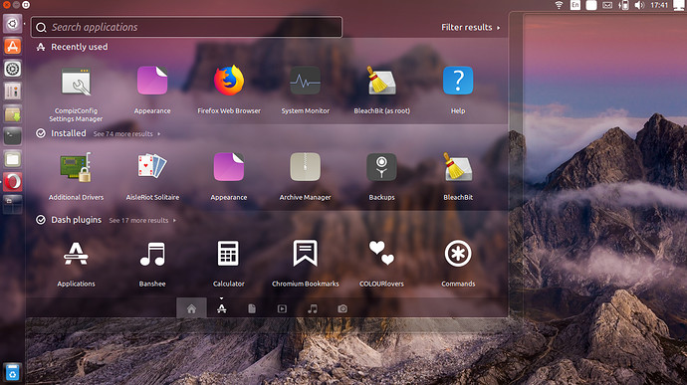687x385 pixels.
Task: Open the Wi-Fi network indicator
Action: [559, 5]
